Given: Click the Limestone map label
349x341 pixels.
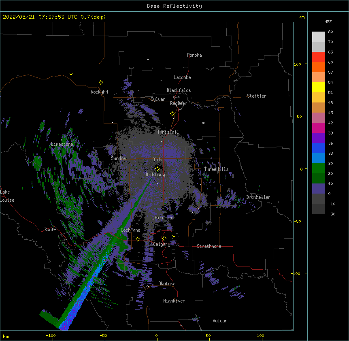Looking at the screenshot, I should [62, 144].
